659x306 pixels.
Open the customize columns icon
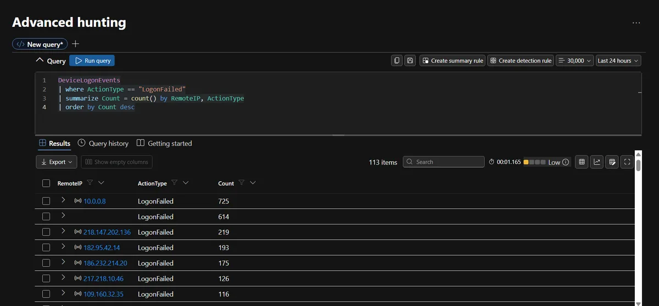point(612,162)
